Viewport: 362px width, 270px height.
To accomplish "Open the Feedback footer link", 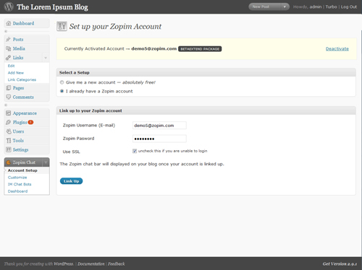I will [x=117, y=264].
